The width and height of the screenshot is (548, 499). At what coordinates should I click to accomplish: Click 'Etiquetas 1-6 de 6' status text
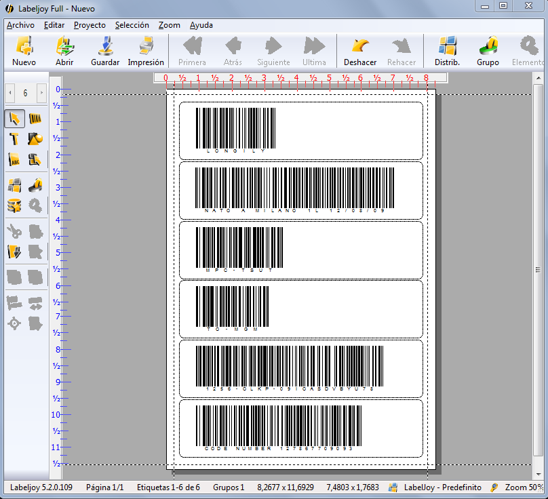pos(168,487)
